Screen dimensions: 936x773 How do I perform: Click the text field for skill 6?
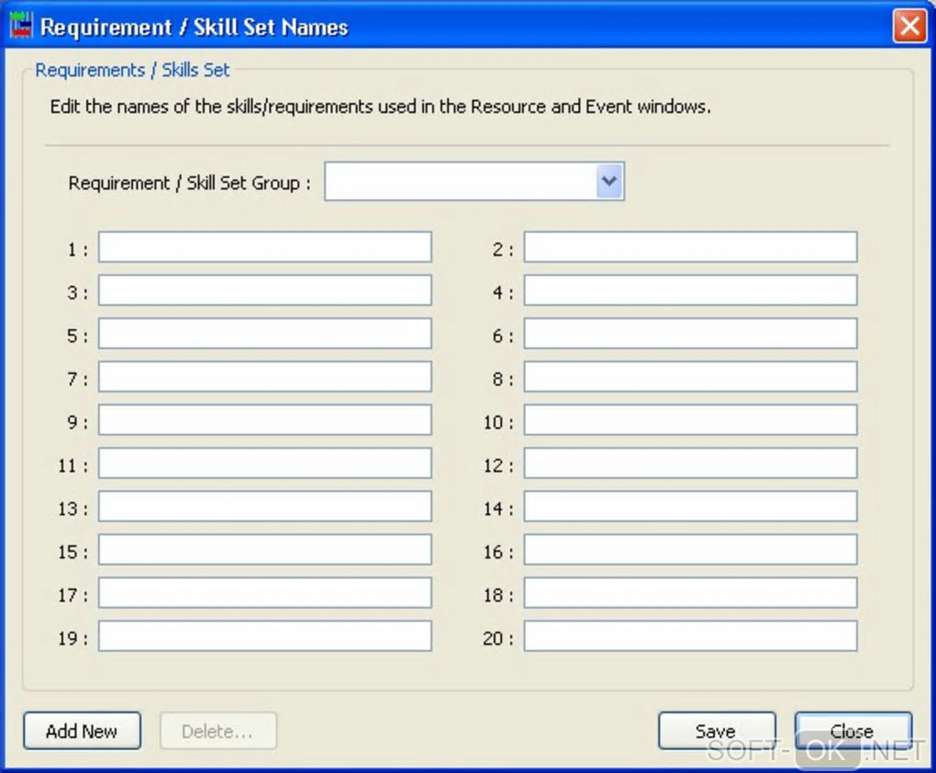click(690, 333)
